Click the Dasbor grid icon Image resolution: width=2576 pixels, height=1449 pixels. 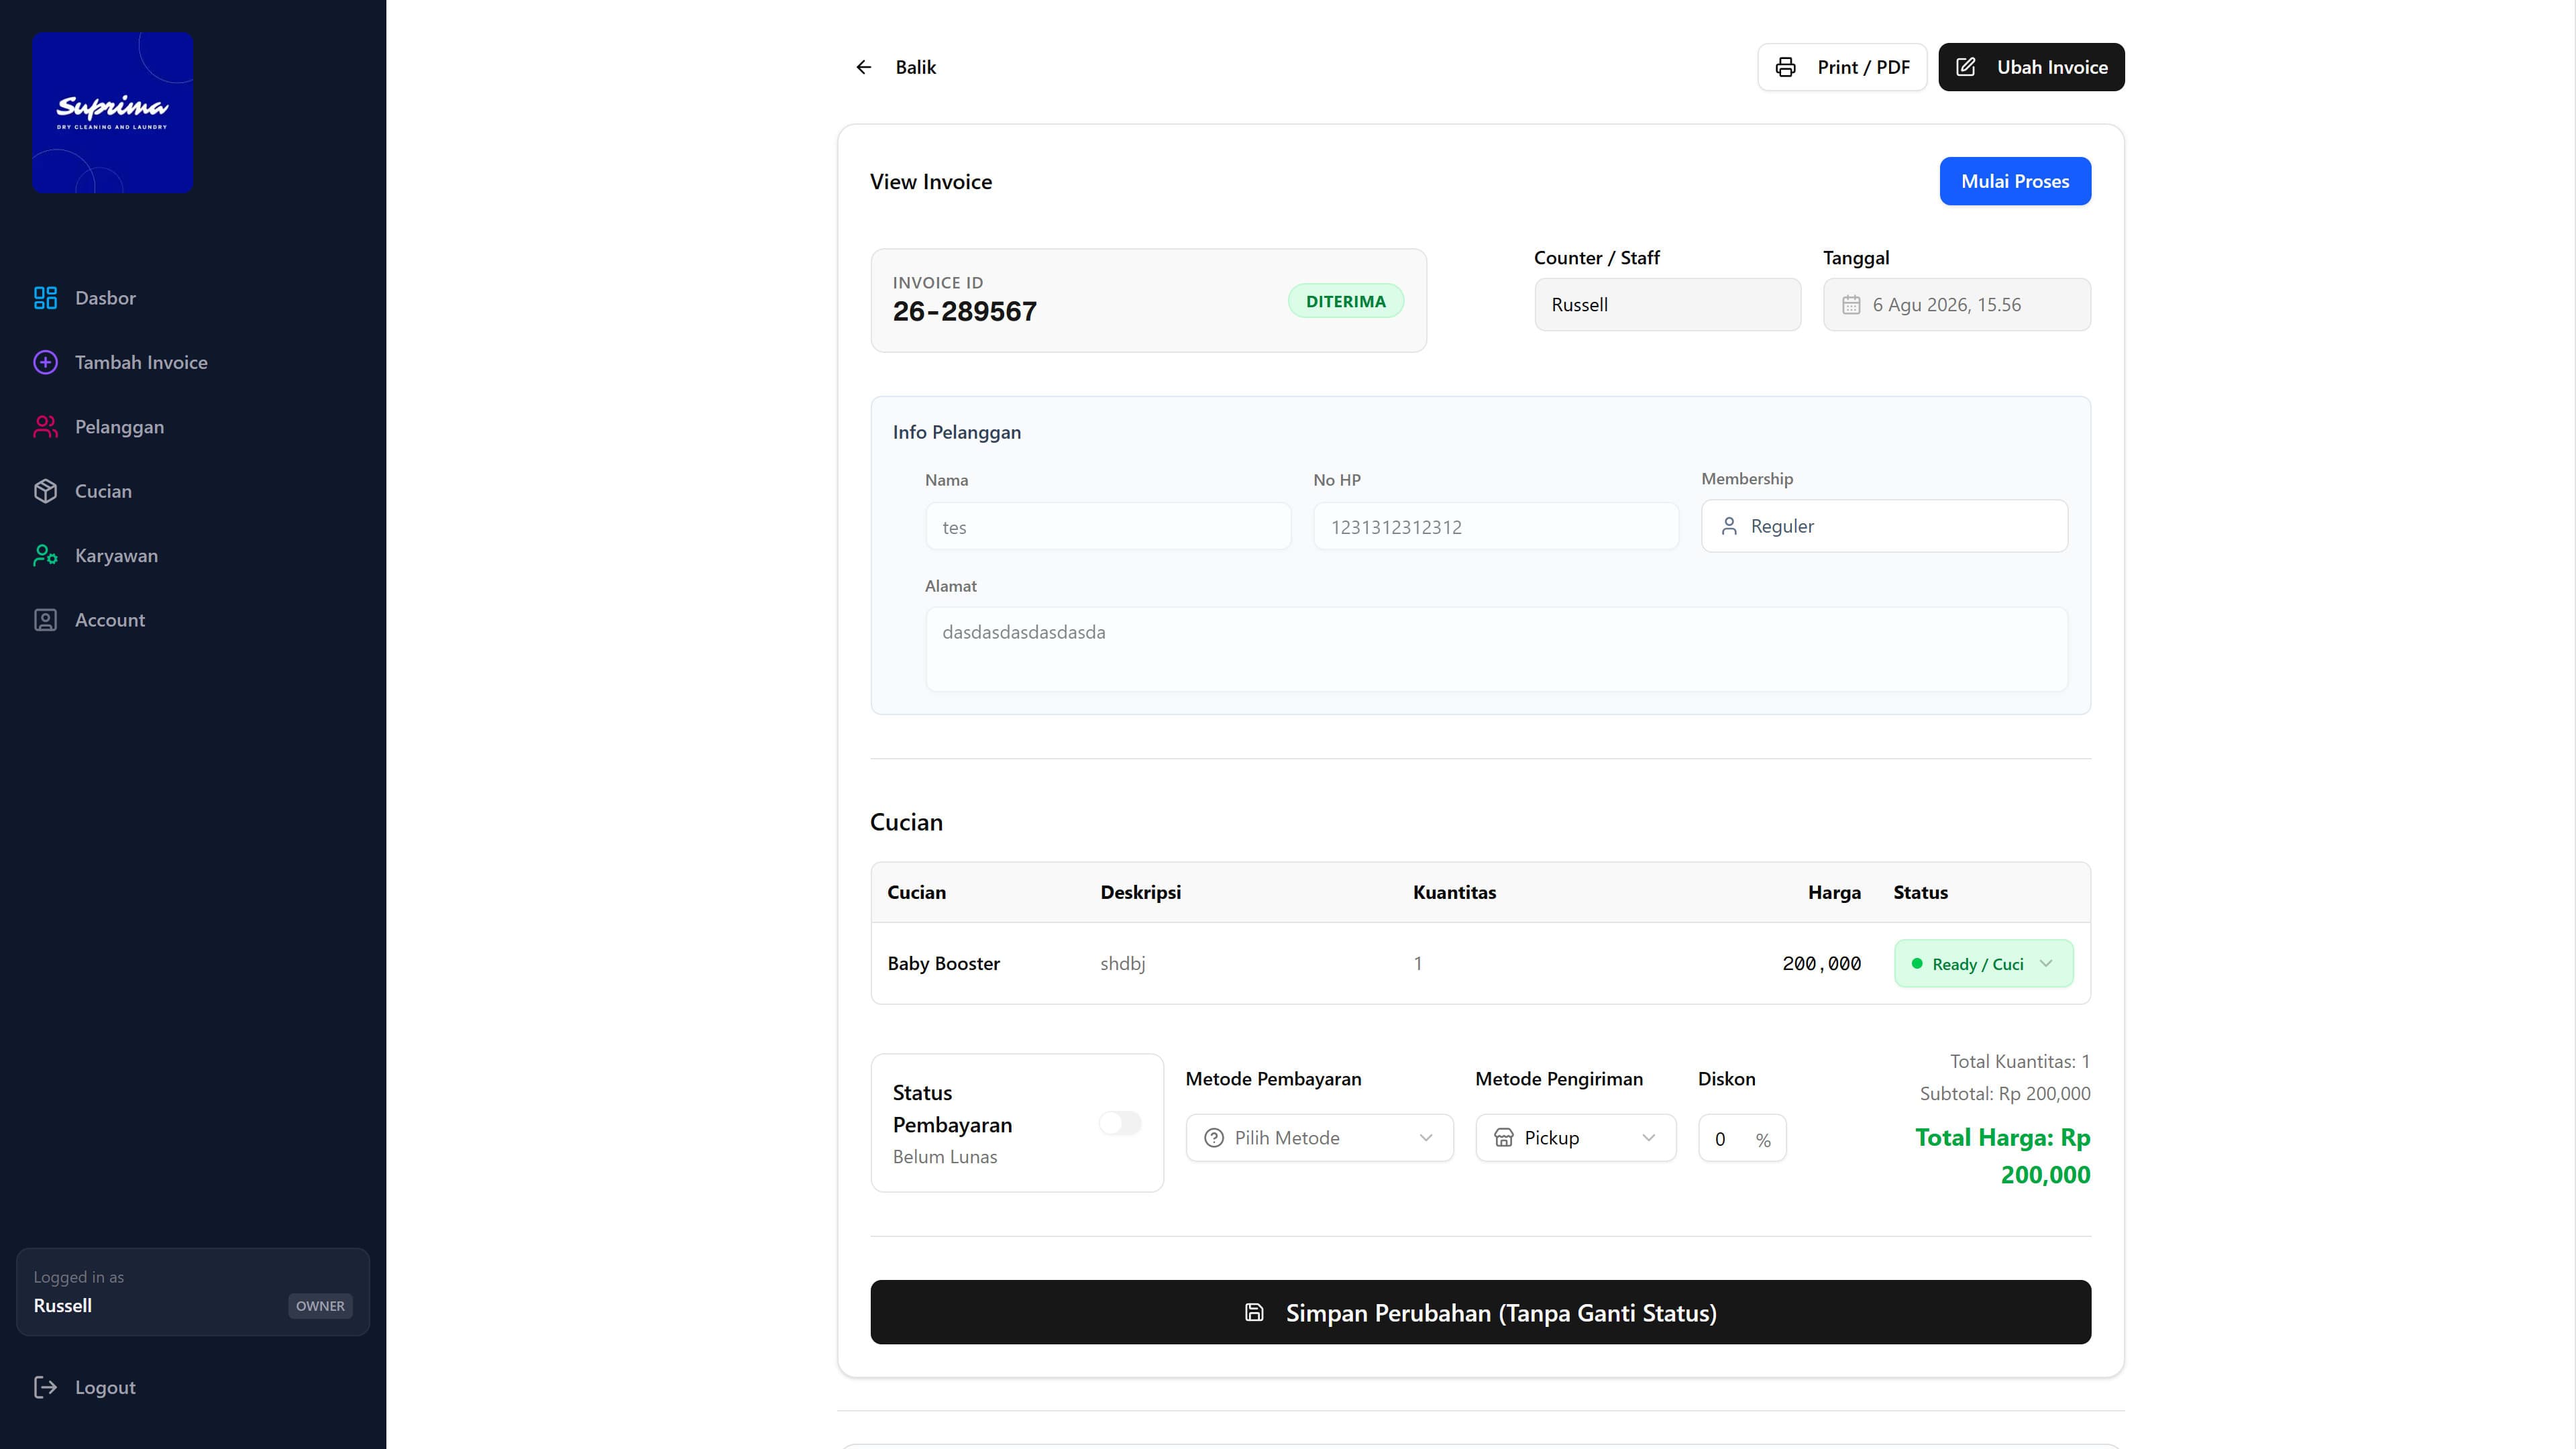click(x=45, y=298)
